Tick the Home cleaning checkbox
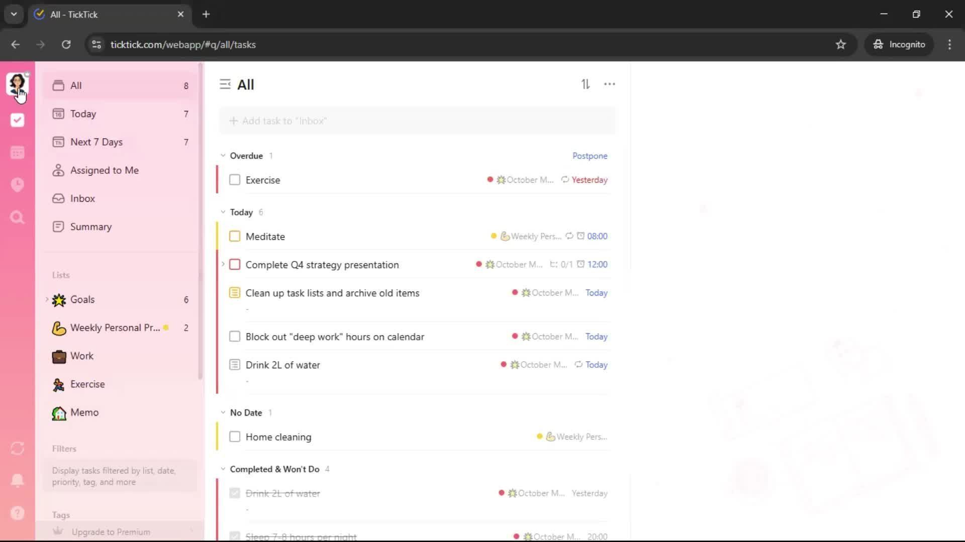The image size is (965, 542). pyautogui.click(x=235, y=437)
